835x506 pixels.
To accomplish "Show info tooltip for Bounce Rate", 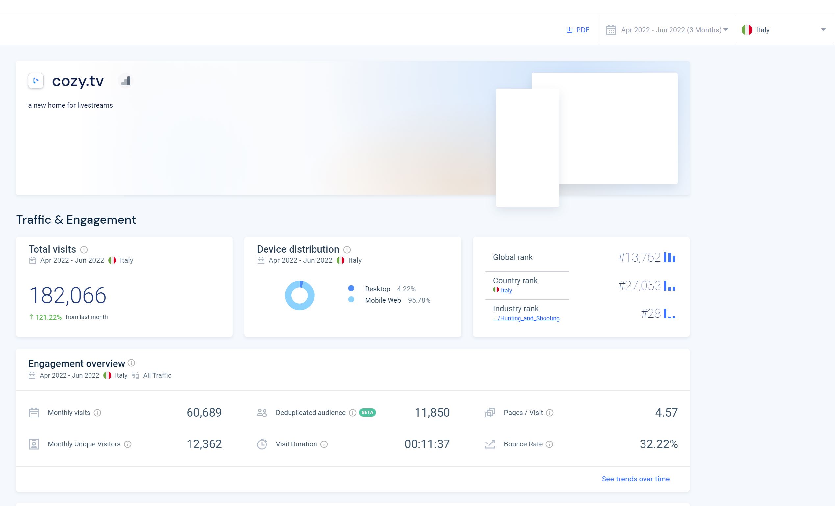I will pos(549,444).
